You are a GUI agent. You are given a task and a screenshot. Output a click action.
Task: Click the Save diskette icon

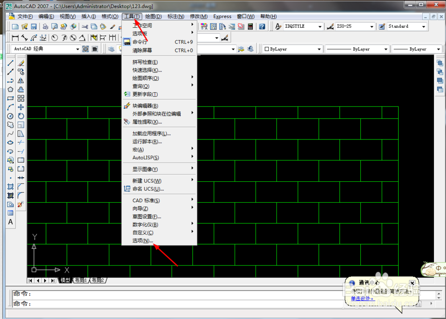click(x=33, y=26)
